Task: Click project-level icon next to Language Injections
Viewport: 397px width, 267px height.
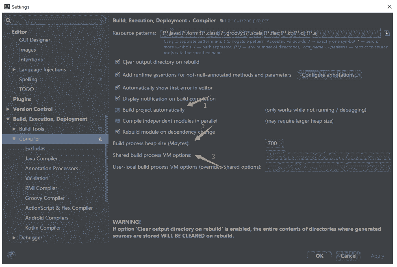Action: [100, 70]
